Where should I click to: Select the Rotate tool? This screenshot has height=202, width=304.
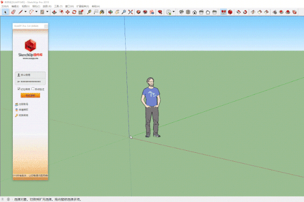[x=74, y=12]
